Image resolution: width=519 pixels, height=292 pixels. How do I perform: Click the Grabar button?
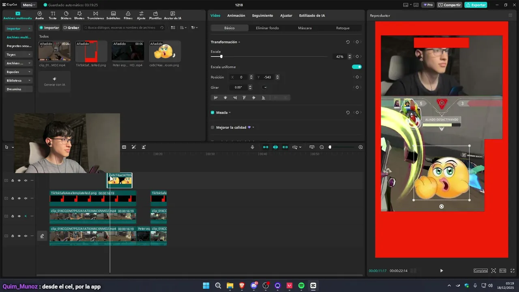tap(71, 28)
